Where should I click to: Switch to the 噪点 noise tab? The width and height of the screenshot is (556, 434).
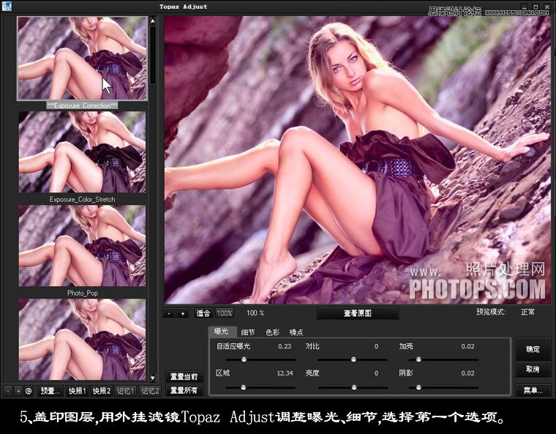(296, 332)
